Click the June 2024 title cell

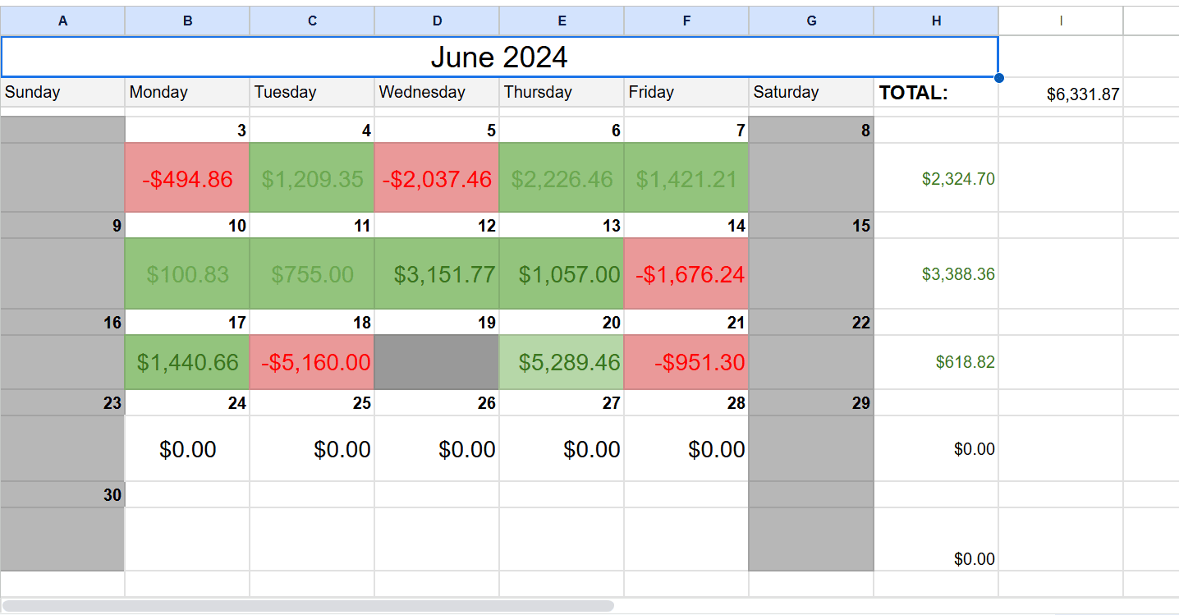(499, 57)
